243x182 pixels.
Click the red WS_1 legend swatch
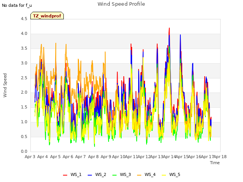coord(65,175)
